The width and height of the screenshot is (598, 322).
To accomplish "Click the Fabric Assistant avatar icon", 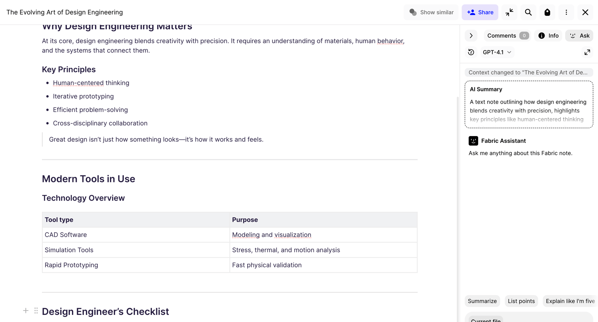I will tap(473, 141).
